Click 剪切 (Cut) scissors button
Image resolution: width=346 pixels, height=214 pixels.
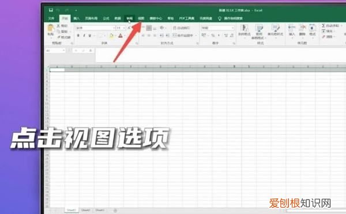coord(62,26)
